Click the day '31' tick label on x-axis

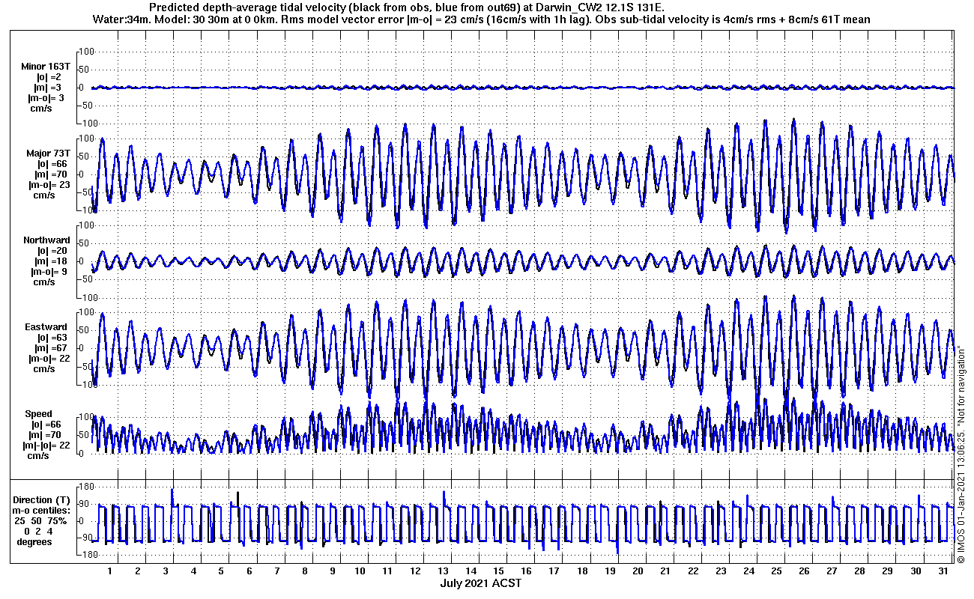[943, 571]
